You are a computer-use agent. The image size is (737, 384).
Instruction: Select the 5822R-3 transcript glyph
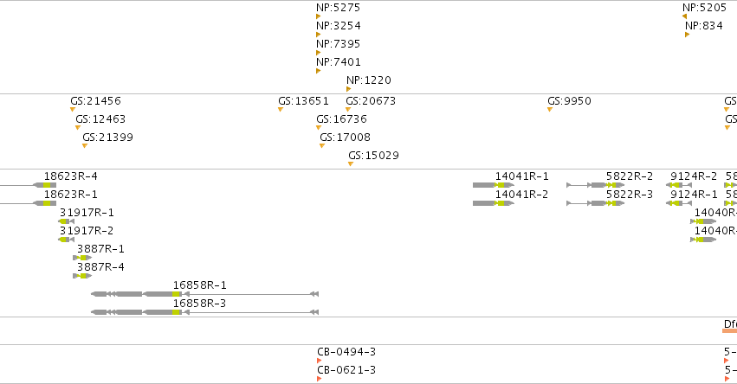point(596,203)
